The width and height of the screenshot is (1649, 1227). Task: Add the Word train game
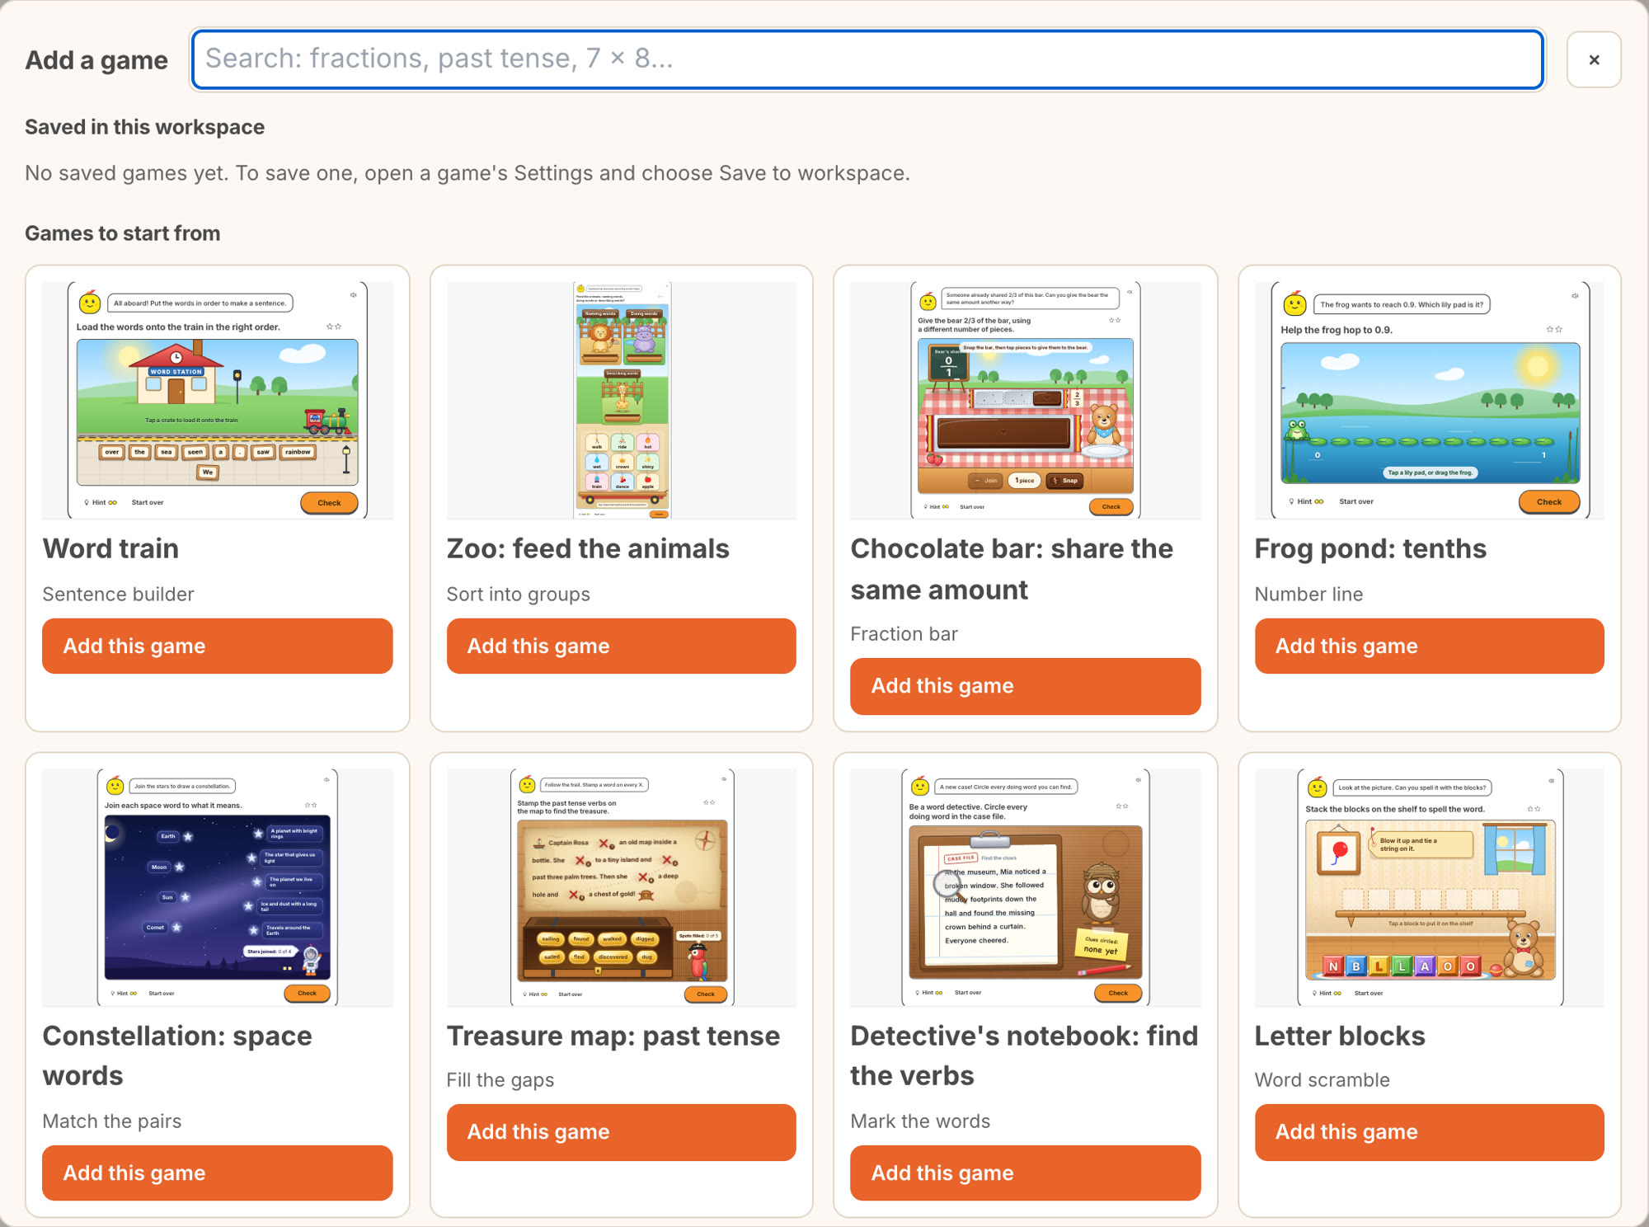pos(217,646)
